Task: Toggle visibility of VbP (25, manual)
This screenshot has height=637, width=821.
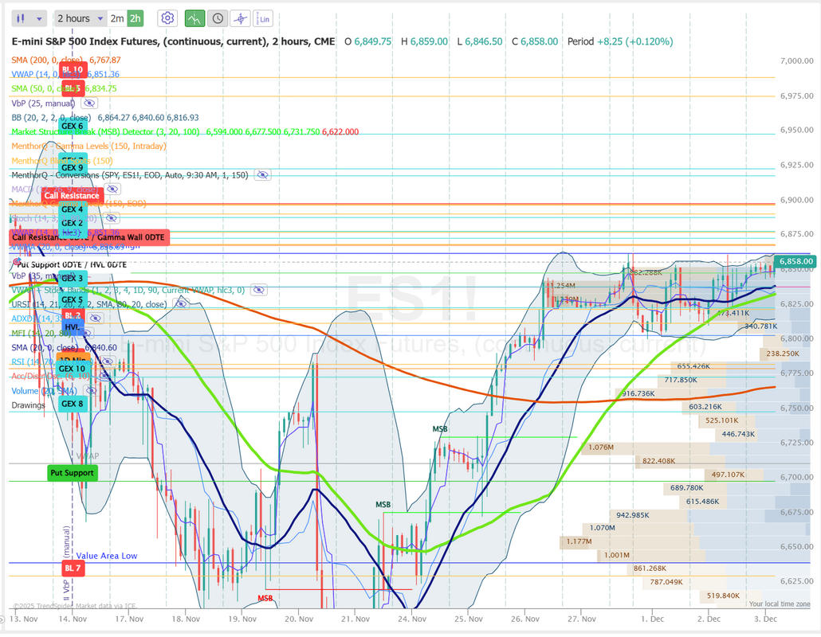Action: click(89, 104)
